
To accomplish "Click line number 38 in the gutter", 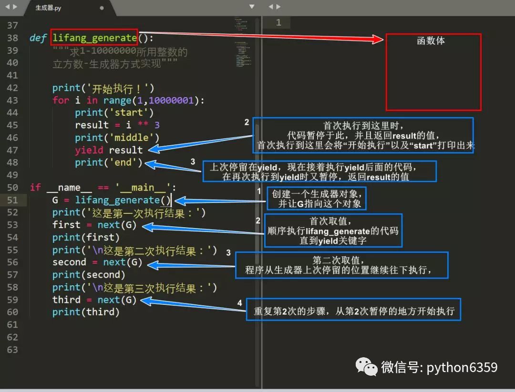I will 12,38.
